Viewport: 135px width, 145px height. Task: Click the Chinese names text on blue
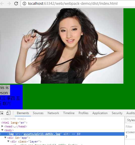[x=10, y=101]
